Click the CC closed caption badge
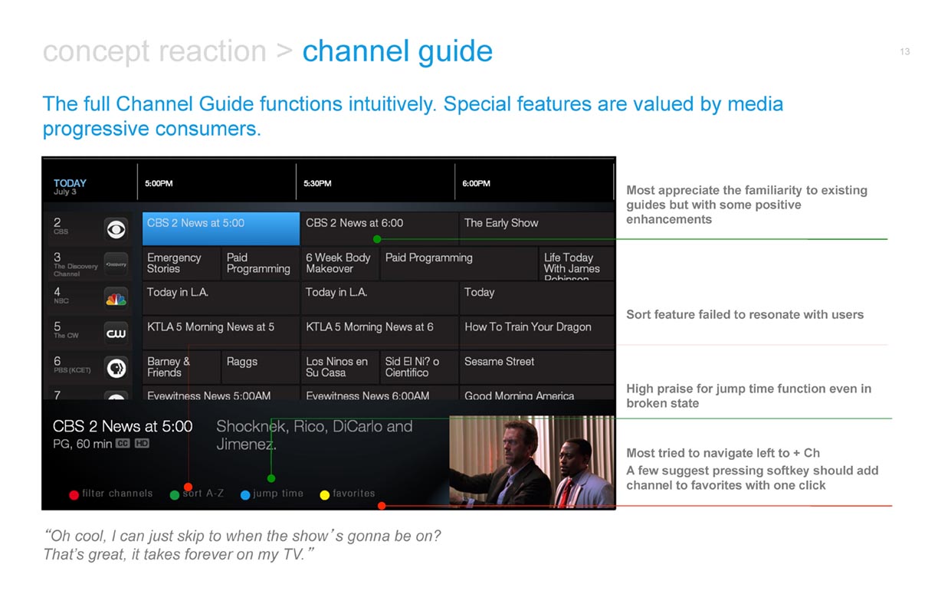Screen dimensions: 938x607 (x=123, y=444)
